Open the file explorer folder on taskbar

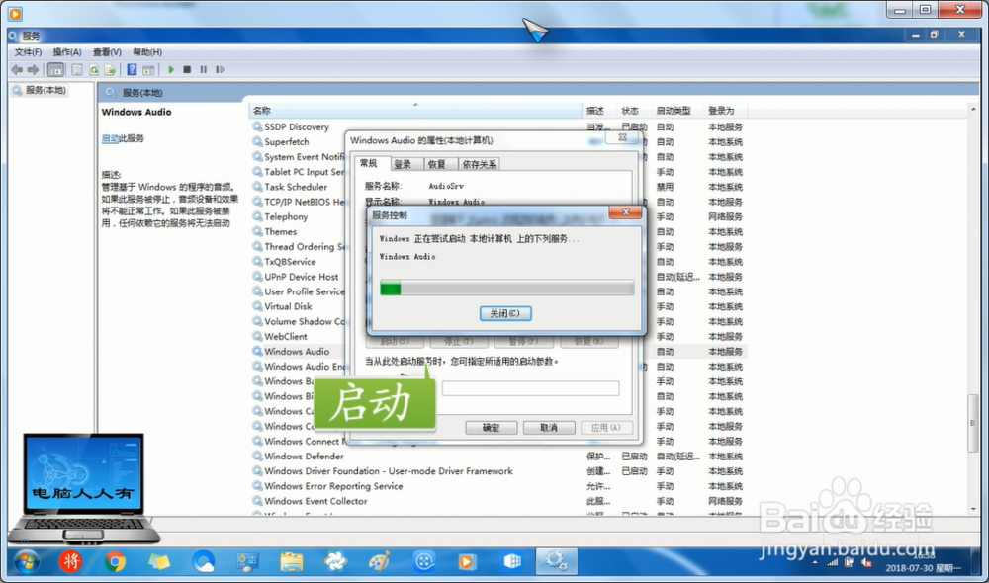[292, 561]
